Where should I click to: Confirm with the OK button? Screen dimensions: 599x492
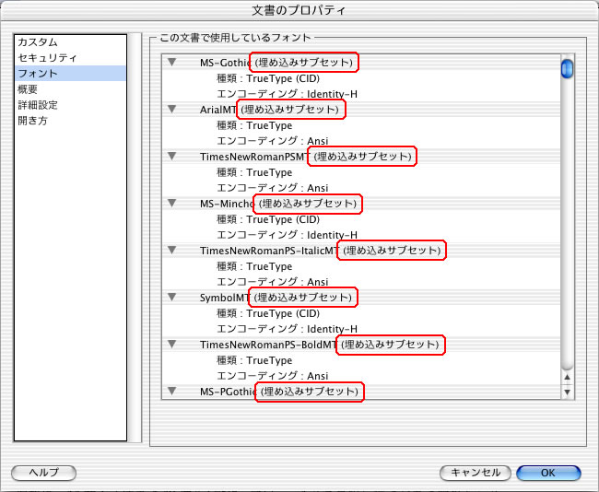(x=548, y=473)
